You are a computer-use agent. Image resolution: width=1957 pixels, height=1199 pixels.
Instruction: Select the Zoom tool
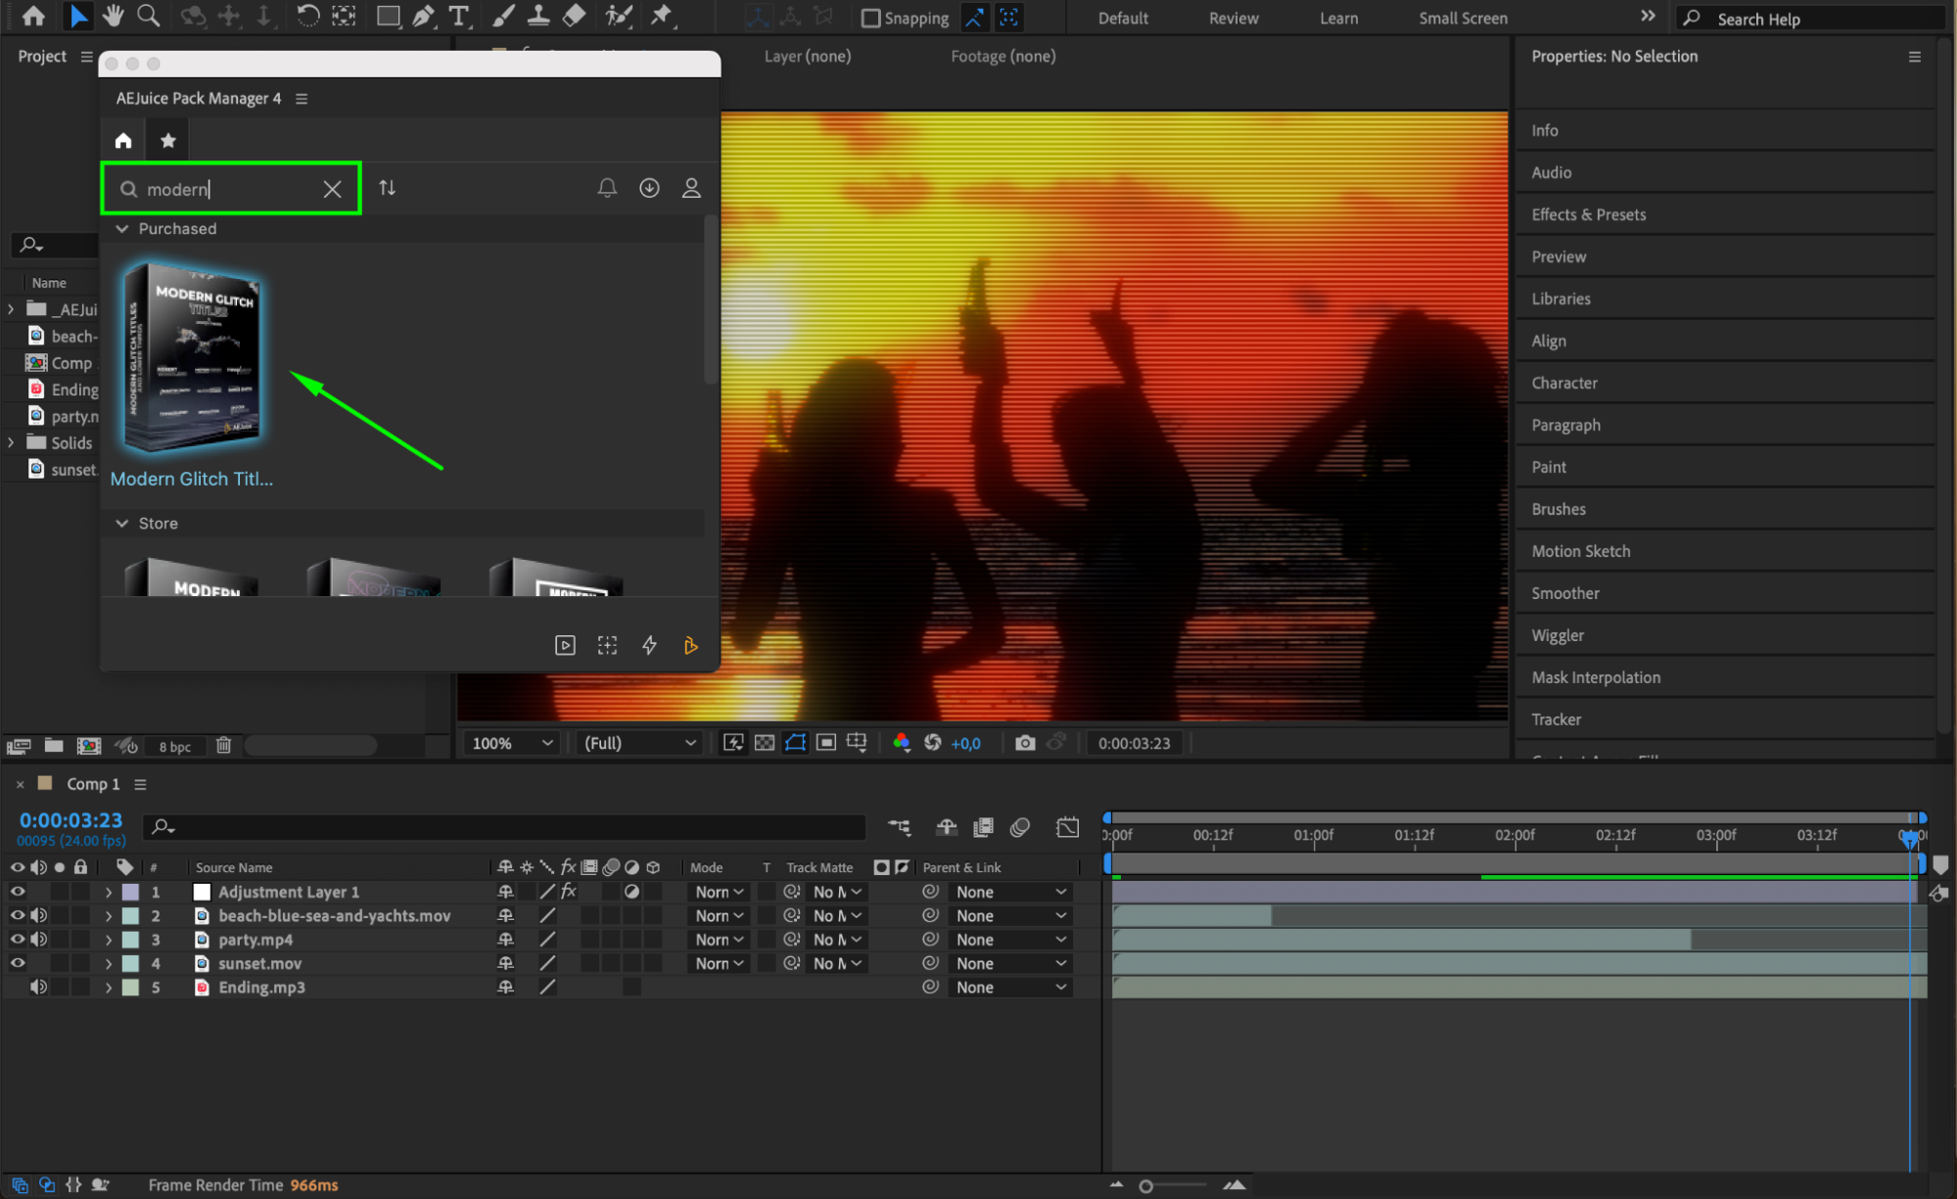coord(148,16)
